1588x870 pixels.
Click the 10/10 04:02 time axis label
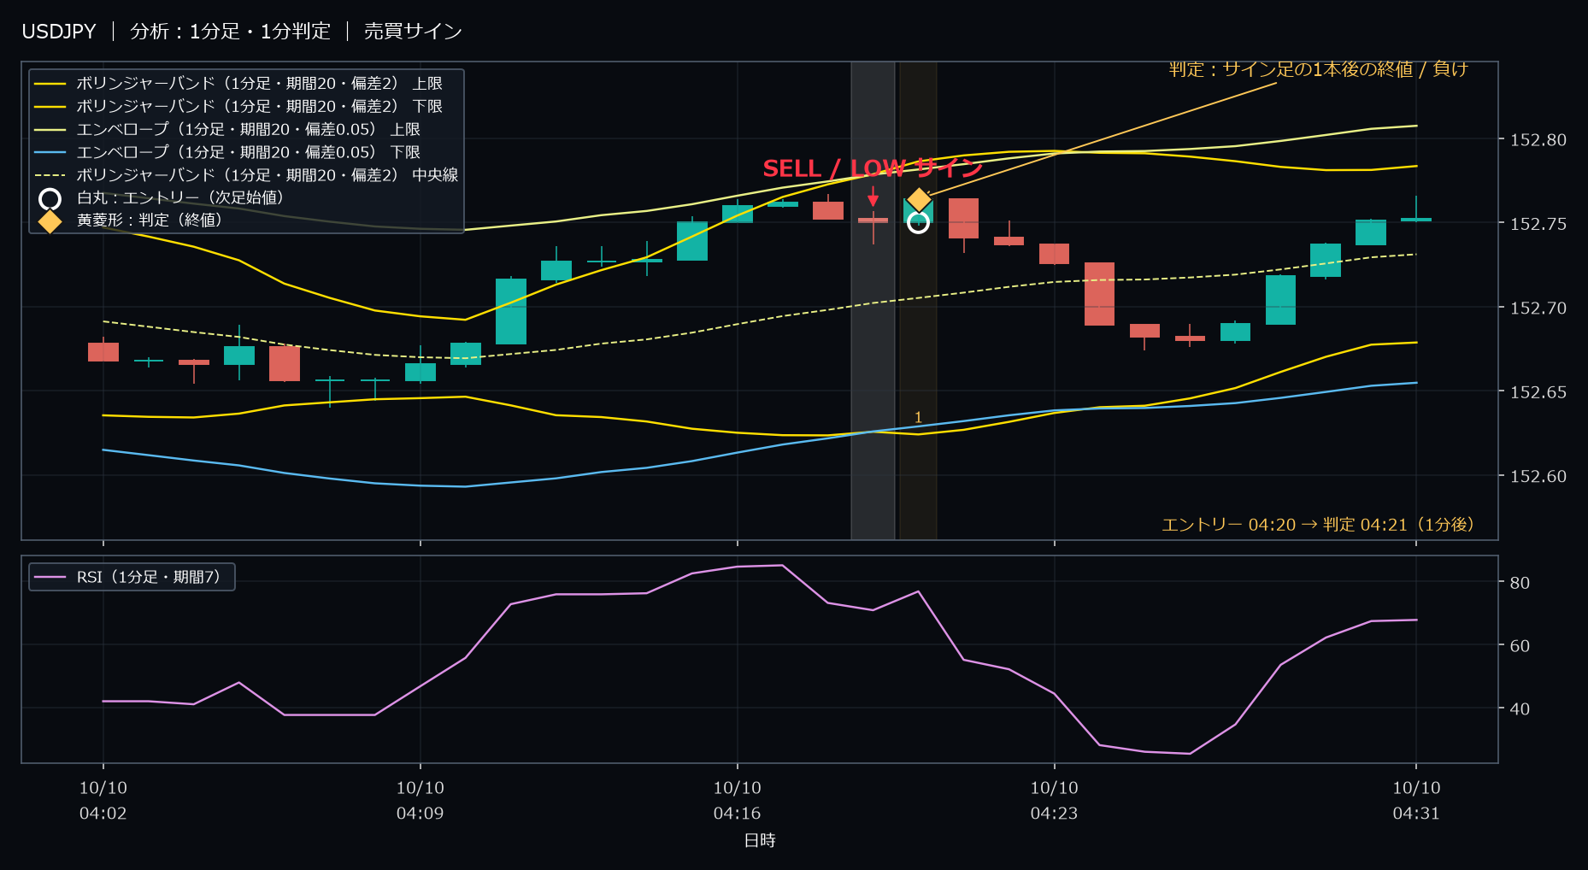(x=103, y=801)
